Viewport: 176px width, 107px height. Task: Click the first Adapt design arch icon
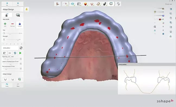(5, 79)
